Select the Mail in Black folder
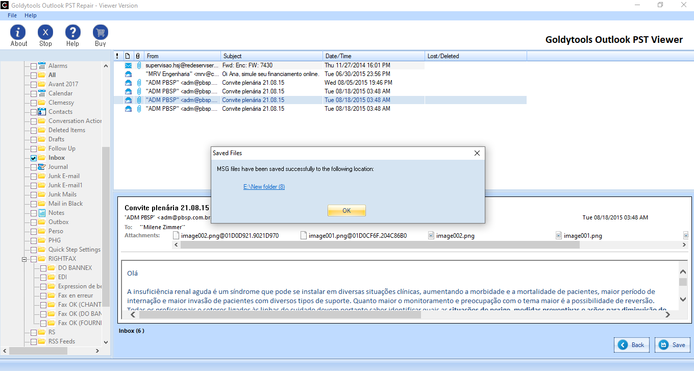 tap(65, 204)
